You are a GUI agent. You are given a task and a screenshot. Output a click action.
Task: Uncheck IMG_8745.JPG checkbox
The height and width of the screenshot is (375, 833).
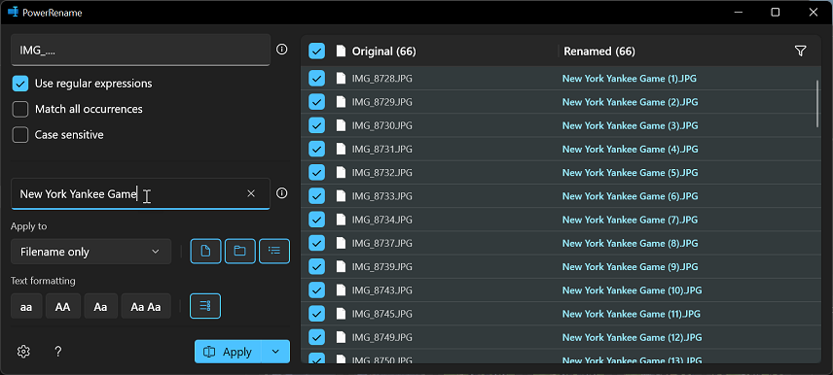[316, 314]
